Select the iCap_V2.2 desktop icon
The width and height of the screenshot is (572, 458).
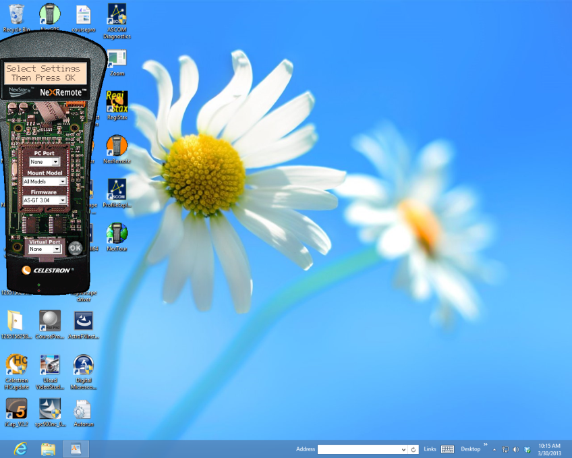point(16,412)
